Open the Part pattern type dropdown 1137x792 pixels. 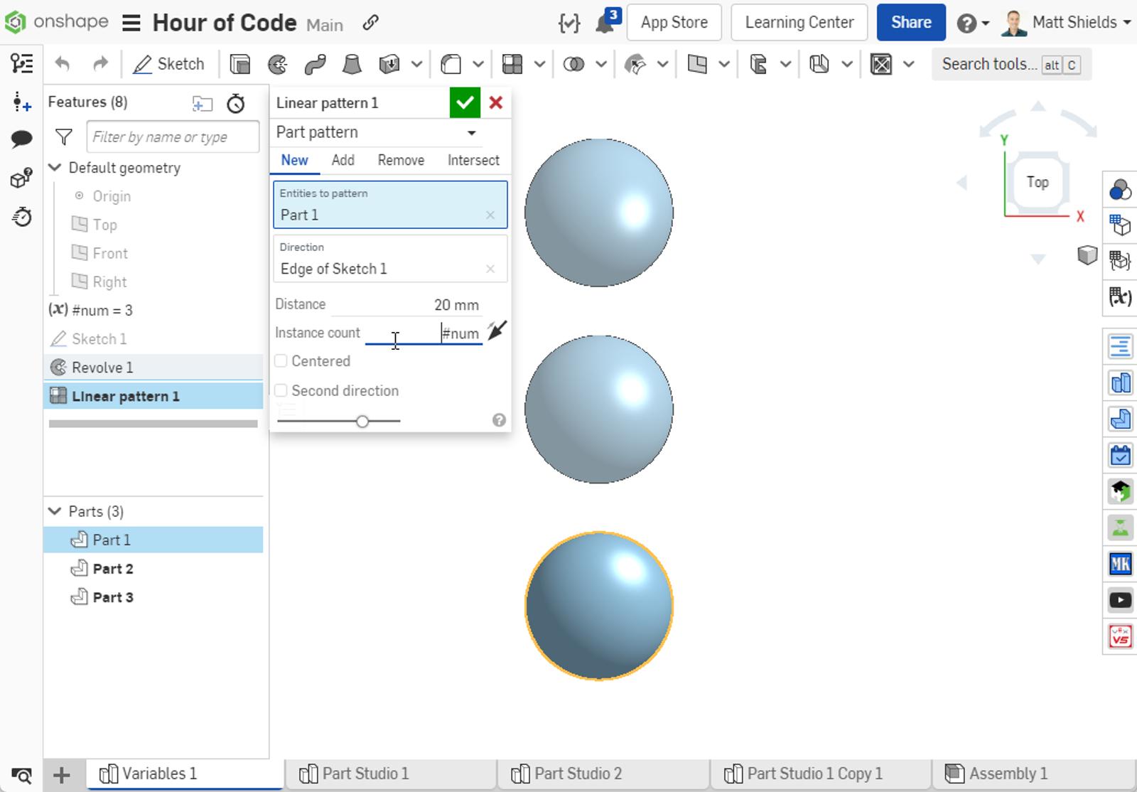(376, 133)
